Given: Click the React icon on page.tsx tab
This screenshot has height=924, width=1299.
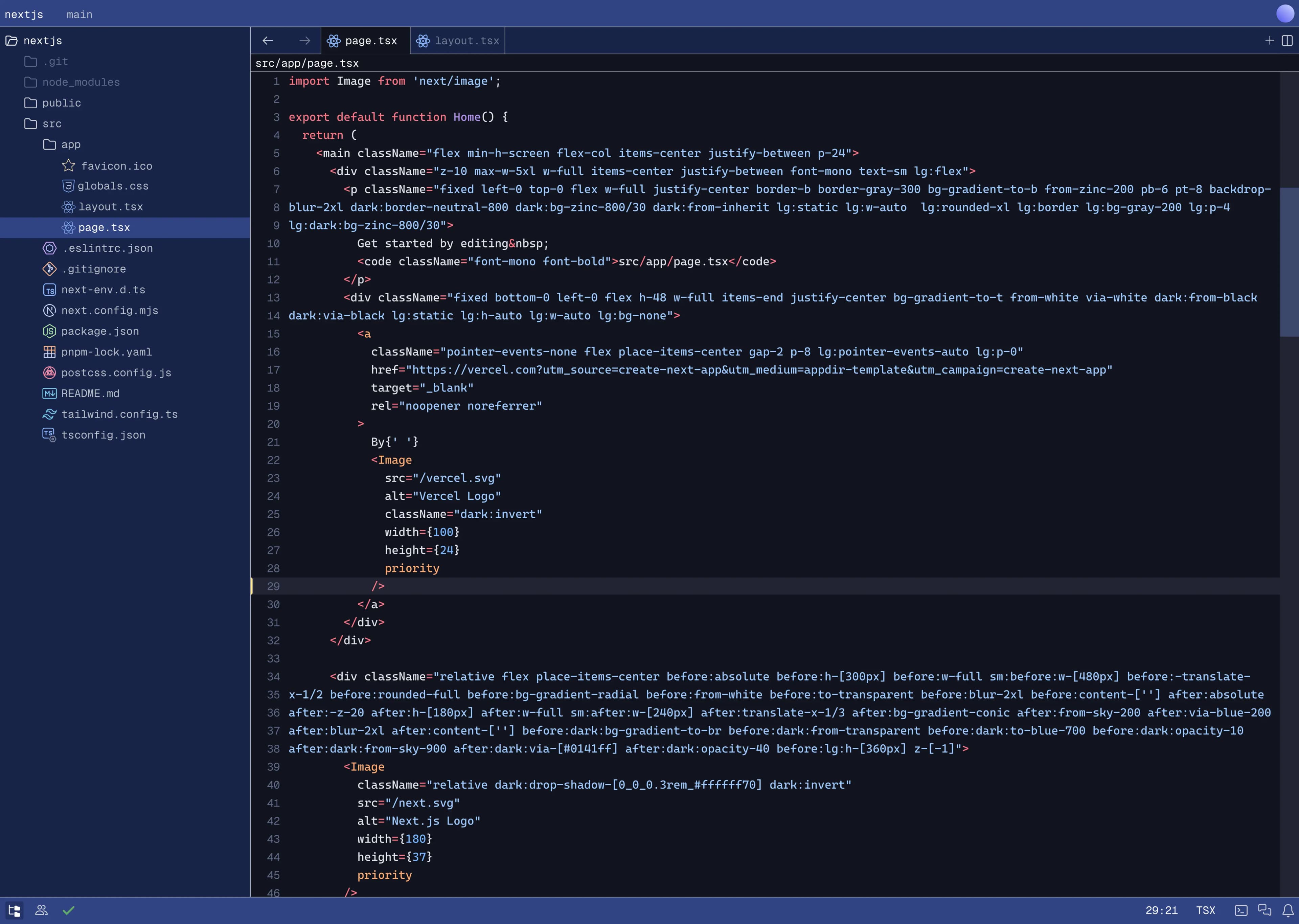Looking at the screenshot, I should pyautogui.click(x=334, y=40).
